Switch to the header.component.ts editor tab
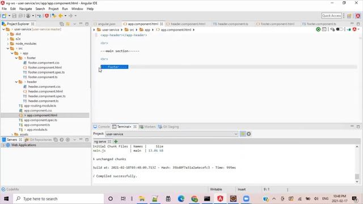 pyautogui.click(x=231, y=24)
